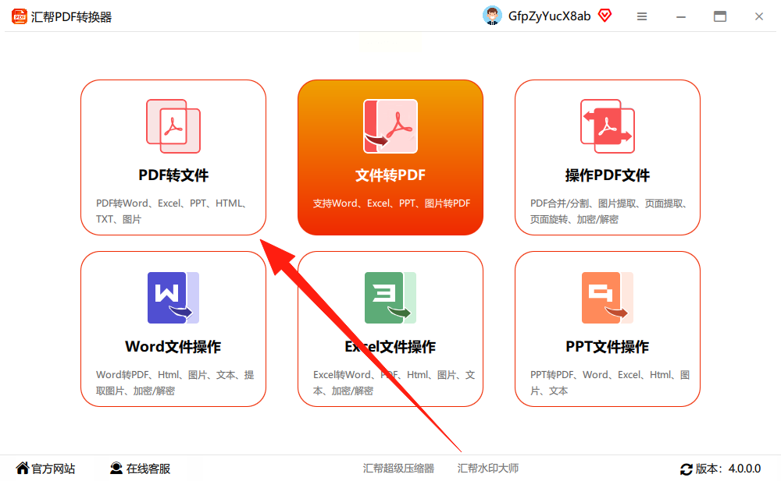Click the user avatar picture

click(x=492, y=16)
